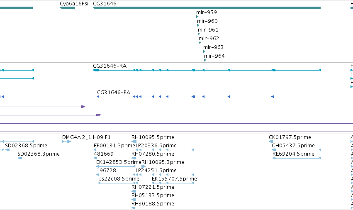353x210 pixels.
Task: Select the mir-960 label
Action: 207,21
